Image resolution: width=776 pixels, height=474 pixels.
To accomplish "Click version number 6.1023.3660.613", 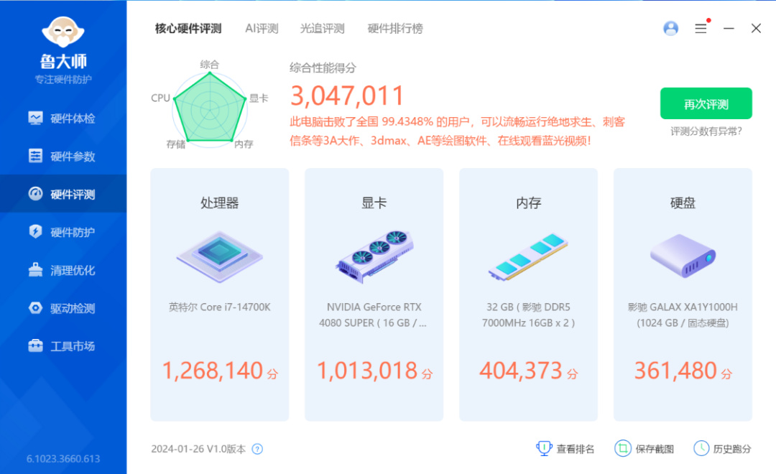I will click(x=63, y=459).
